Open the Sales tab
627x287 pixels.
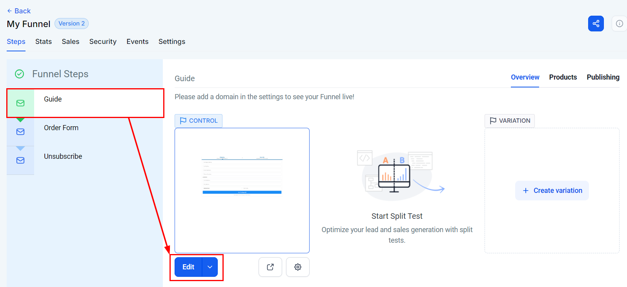(71, 42)
